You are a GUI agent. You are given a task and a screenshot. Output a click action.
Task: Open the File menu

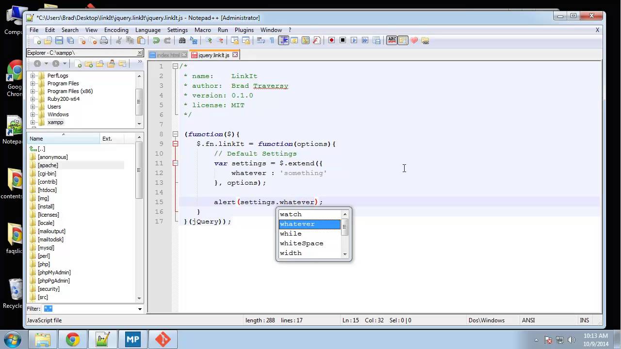click(x=34, y=30)
